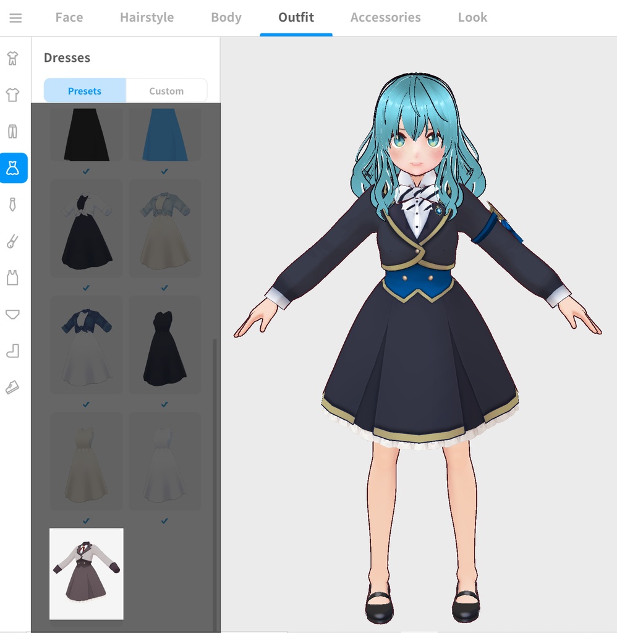Open the Innerwear tank-top category

point(14,278)
